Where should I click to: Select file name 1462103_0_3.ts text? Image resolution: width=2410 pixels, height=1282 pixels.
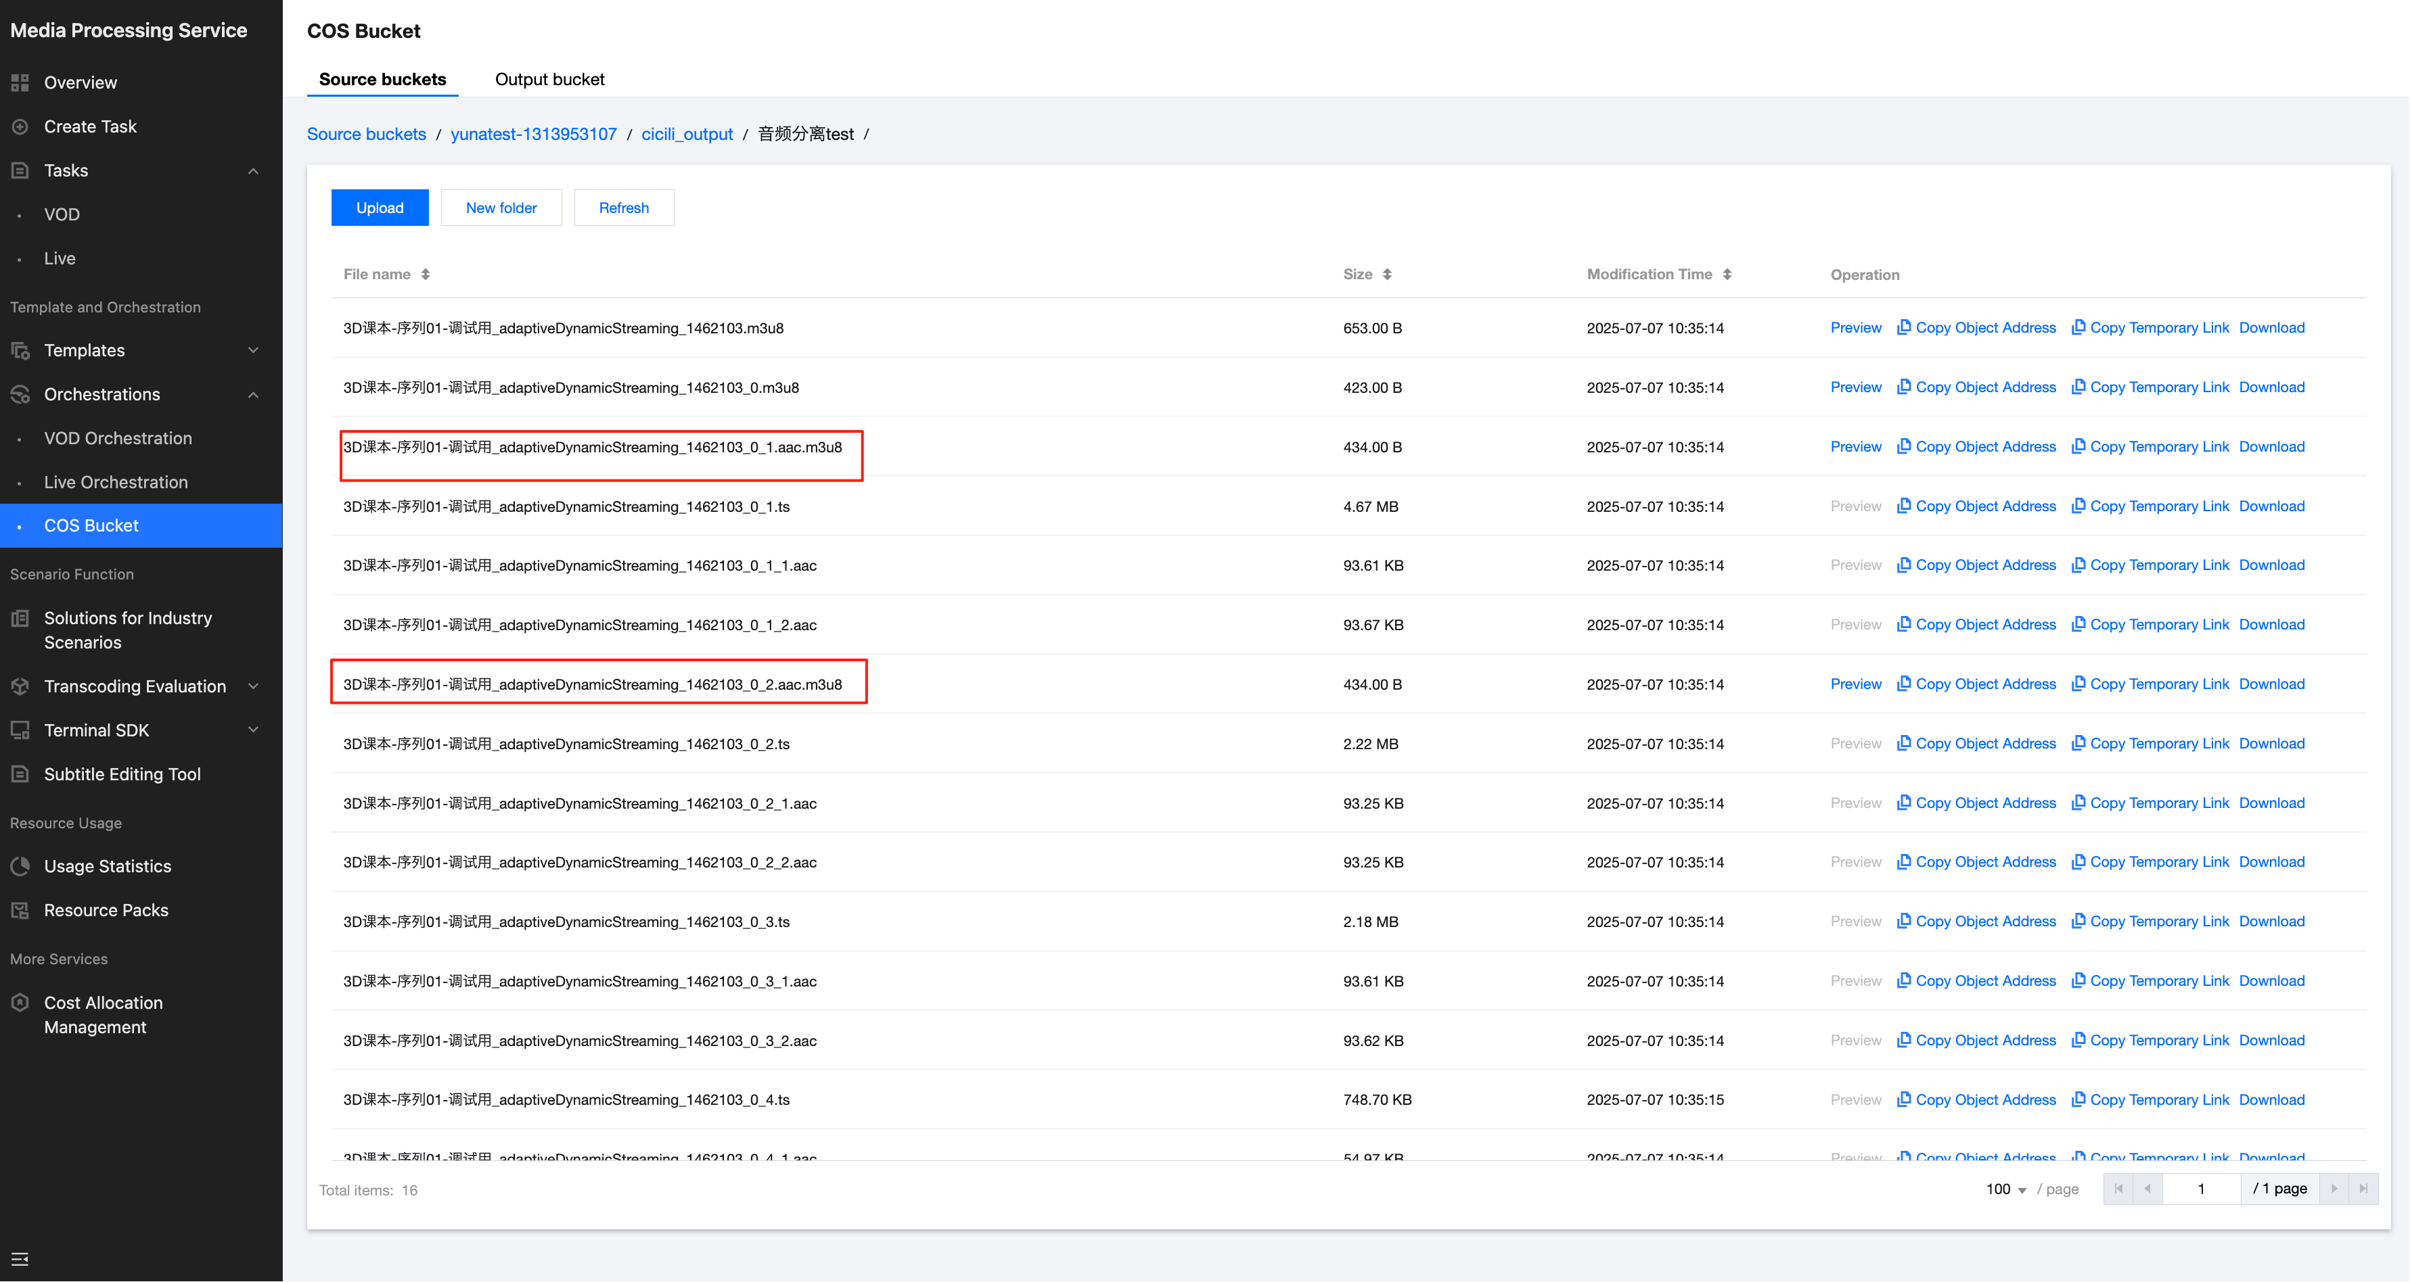[566, 922]
